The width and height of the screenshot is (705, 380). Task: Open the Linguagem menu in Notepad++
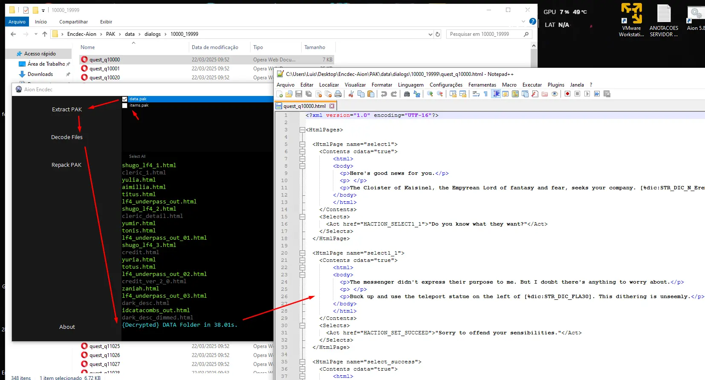(411, 85)
